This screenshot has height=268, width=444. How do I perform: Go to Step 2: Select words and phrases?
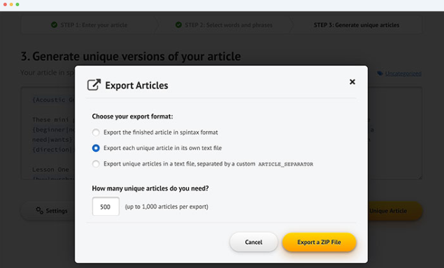224,25
